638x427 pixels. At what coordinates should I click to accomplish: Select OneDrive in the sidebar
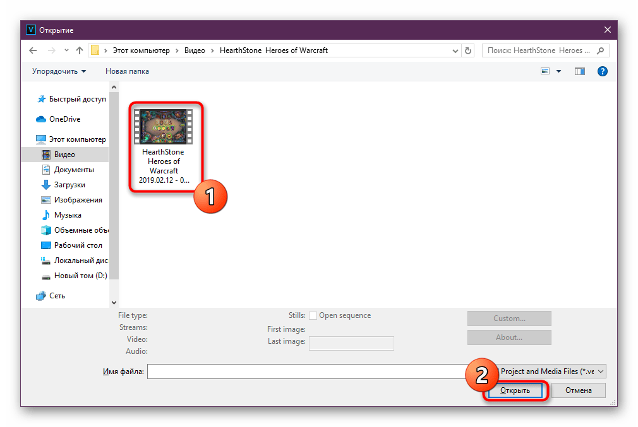pyautogui.click(x=58, y=119)
